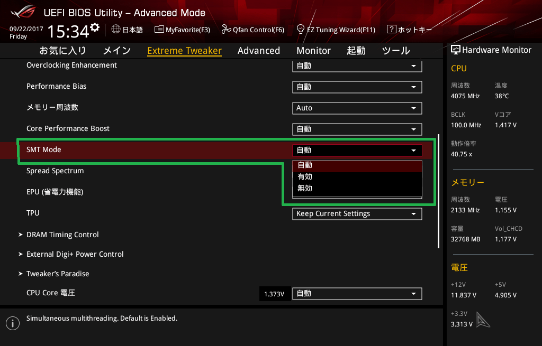Open CPU Core 電圧 dropdown
Viewport: 542px width, 346px height.
click(x=357, y=293)
